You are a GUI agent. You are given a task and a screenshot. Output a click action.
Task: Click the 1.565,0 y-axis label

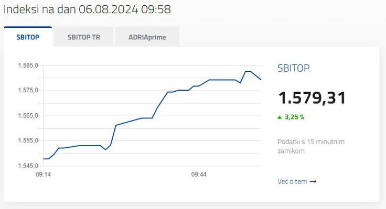[x=28, y=116]
